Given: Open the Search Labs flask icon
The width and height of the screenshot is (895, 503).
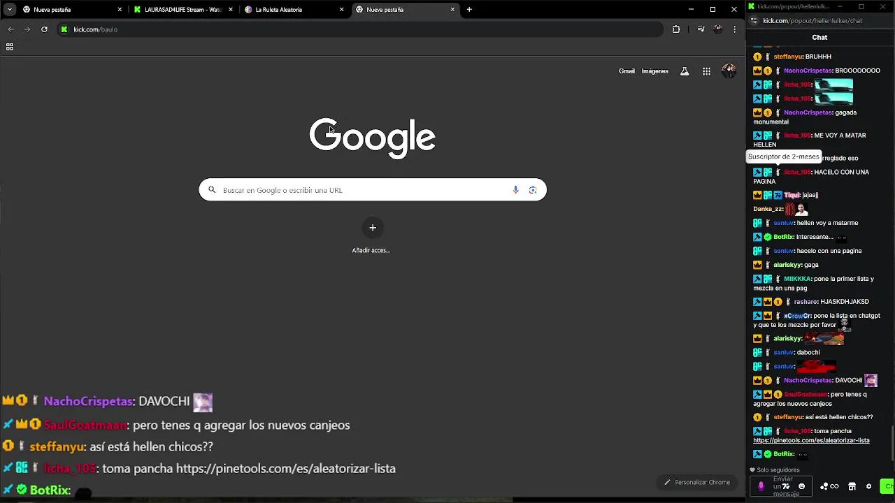Looking at the screenshot, I should (685, 71).
